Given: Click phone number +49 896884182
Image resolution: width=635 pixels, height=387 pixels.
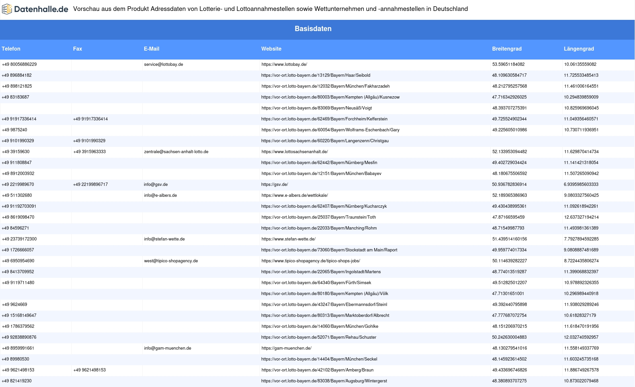Looking at the screenshot, I should pos(17,75).
